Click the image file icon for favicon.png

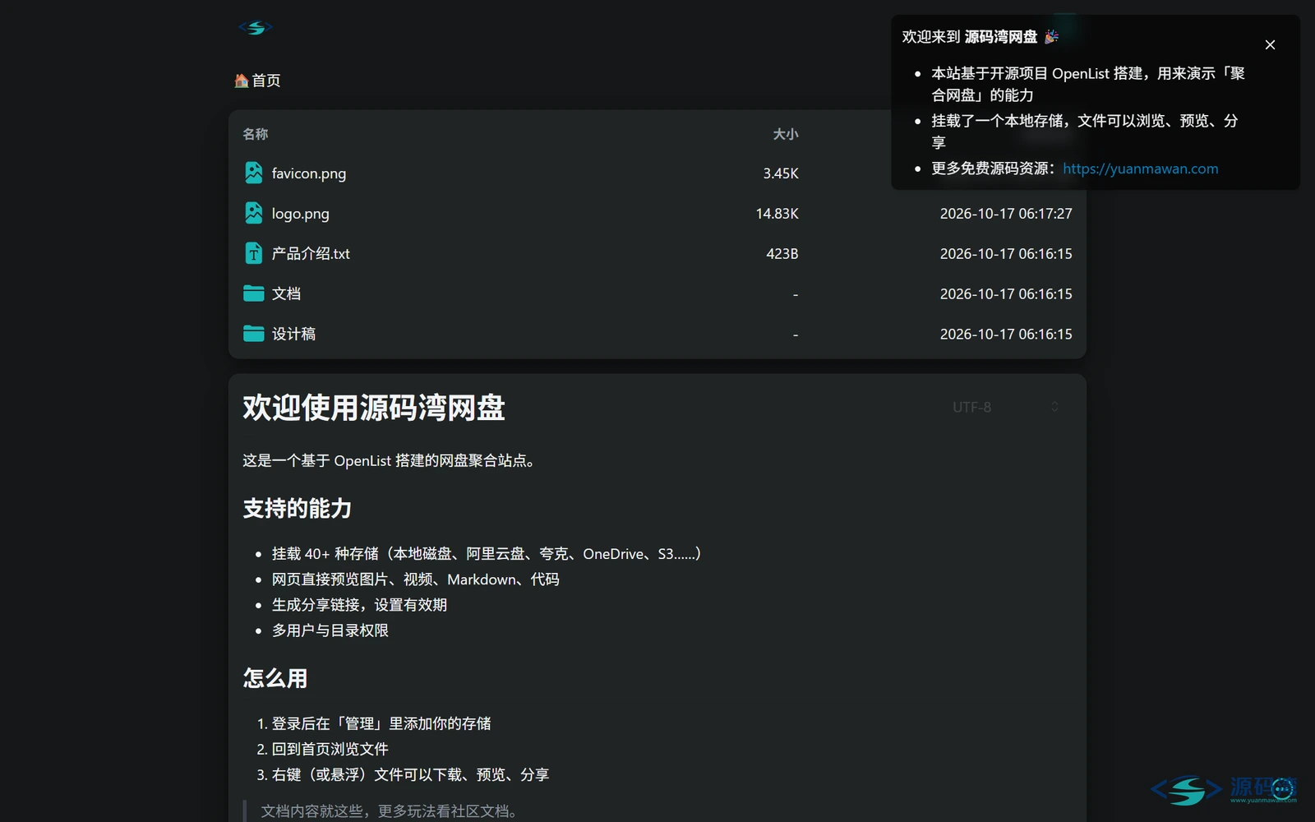254,173
